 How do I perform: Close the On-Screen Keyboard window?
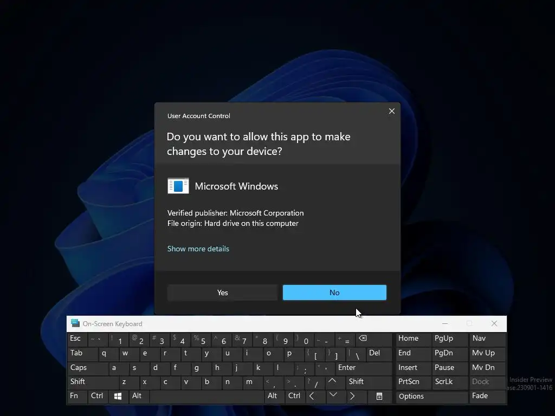(494, 323)
